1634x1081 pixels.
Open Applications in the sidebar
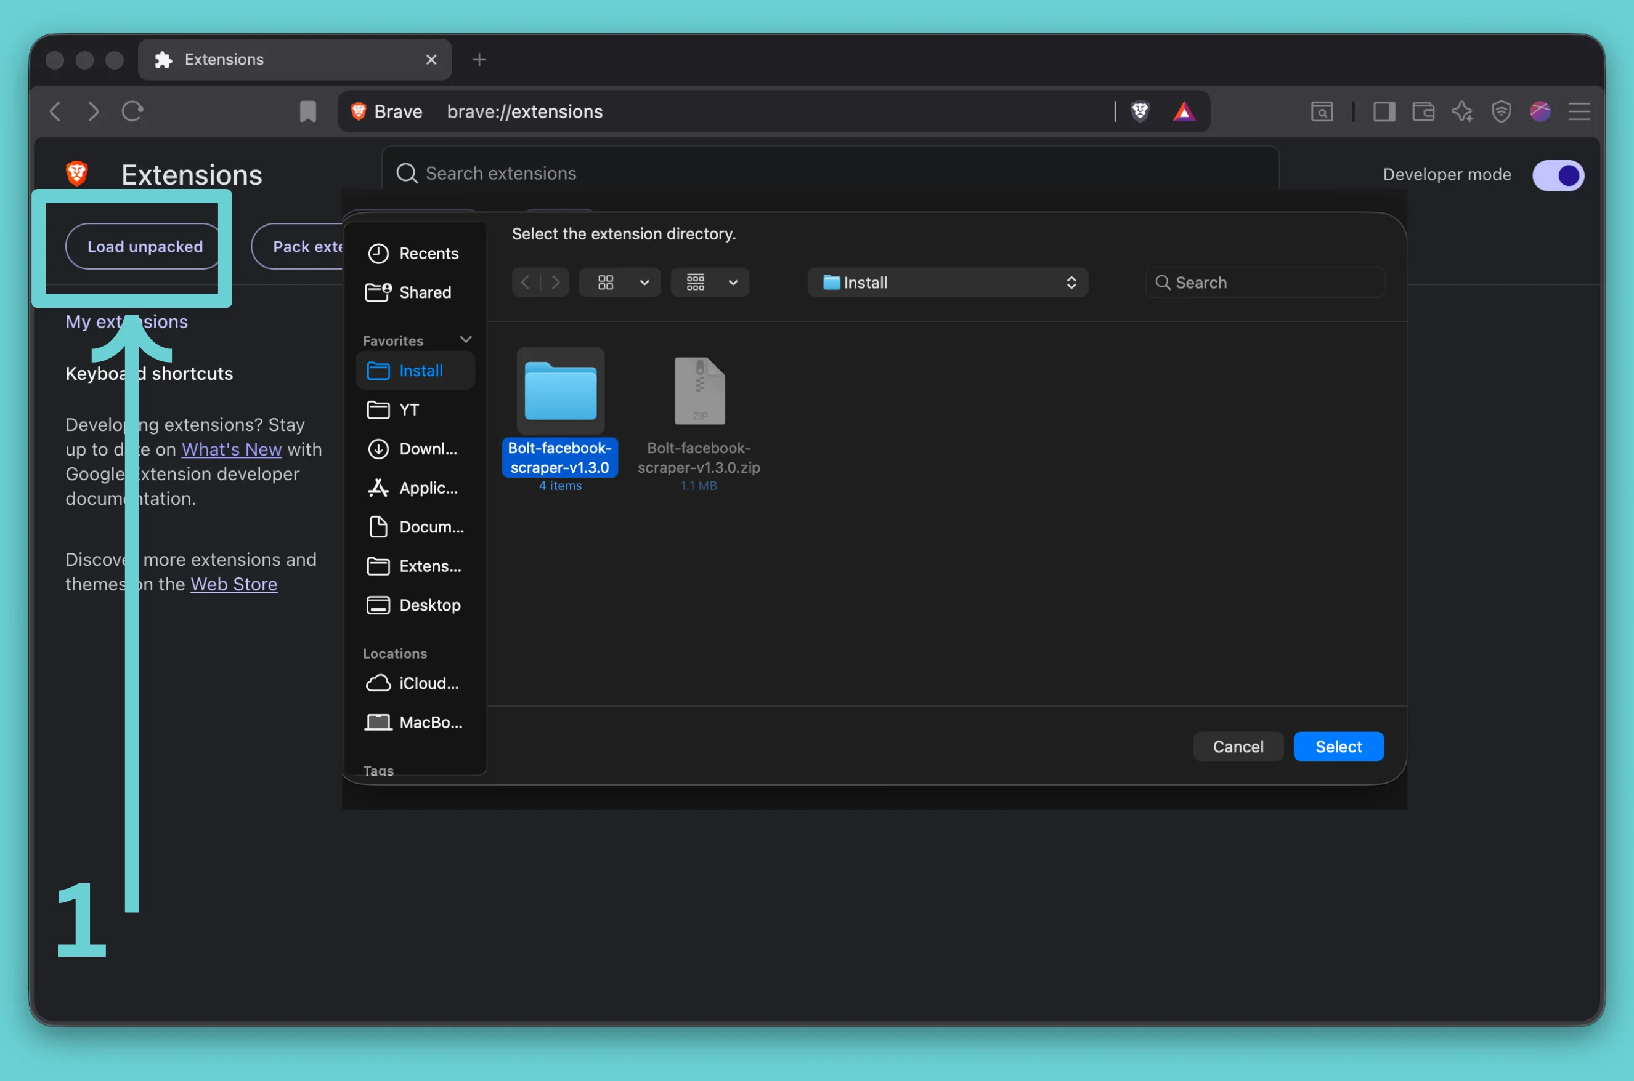coord(415,488)
